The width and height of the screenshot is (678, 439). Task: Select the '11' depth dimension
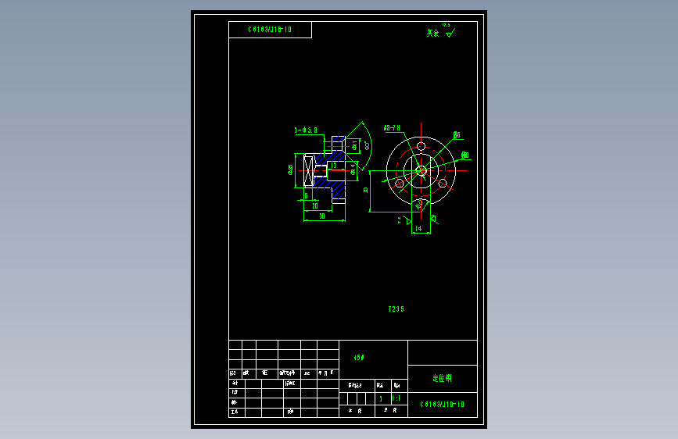tap(333, 166)
